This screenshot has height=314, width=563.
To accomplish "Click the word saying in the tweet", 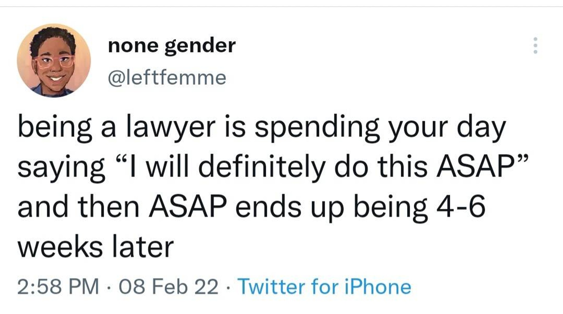I will tap(61, 168).
